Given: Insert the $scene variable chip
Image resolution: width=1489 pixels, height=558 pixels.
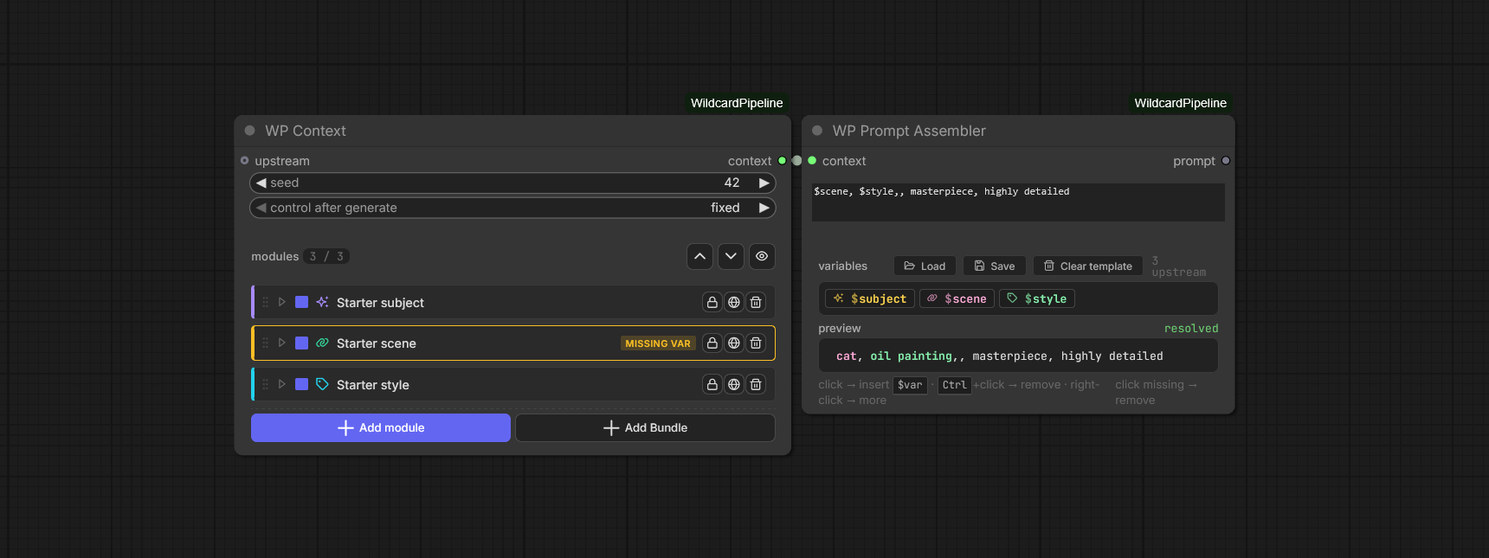Looking at the screenshot, I should (957, 298).
